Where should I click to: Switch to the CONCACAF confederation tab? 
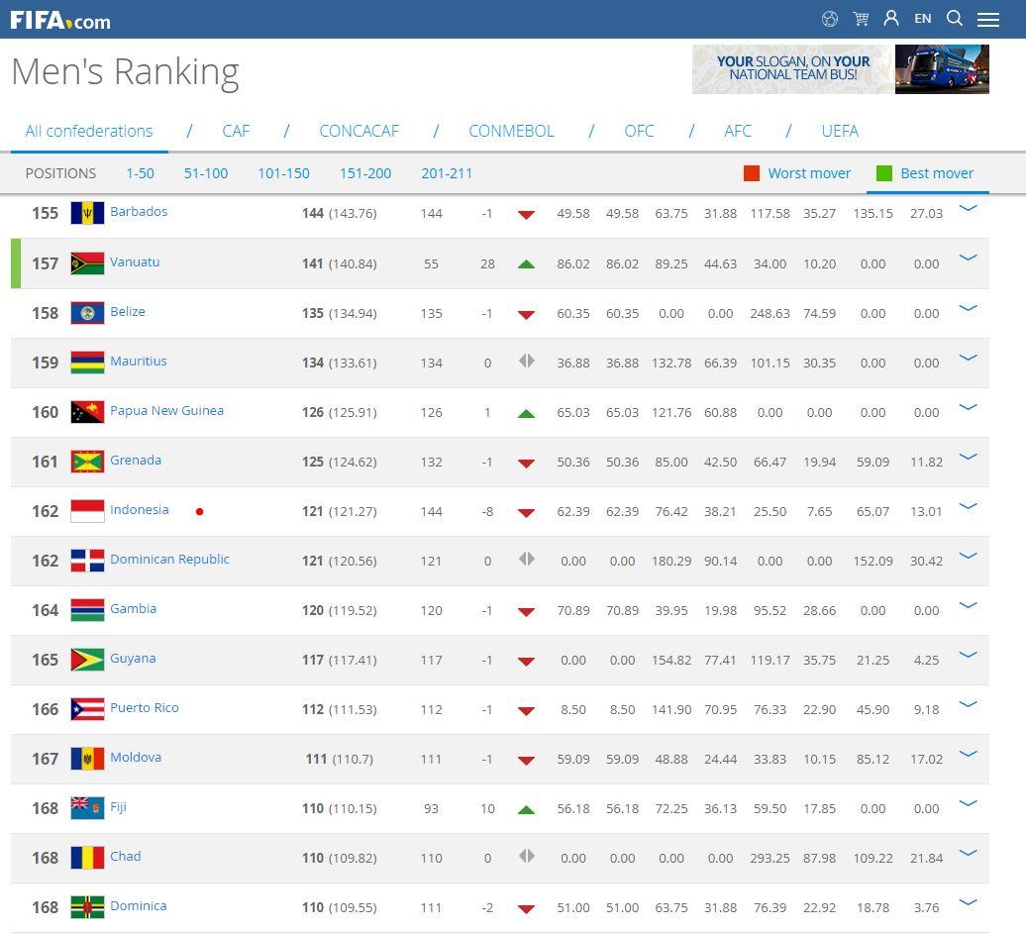click(x=359, y=131)
